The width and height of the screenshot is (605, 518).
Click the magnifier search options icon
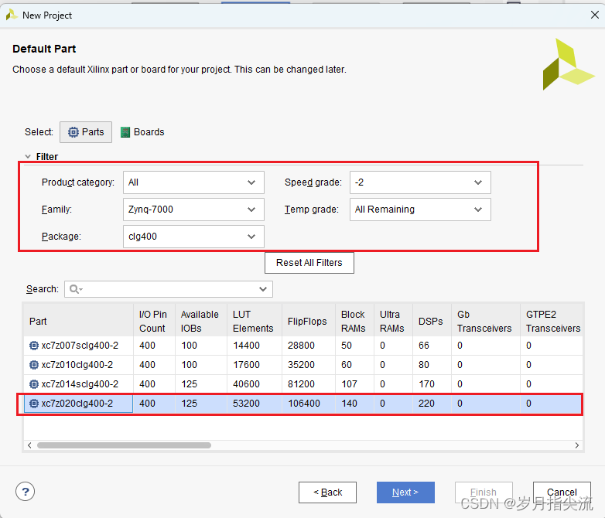click(x=76, y=289)
